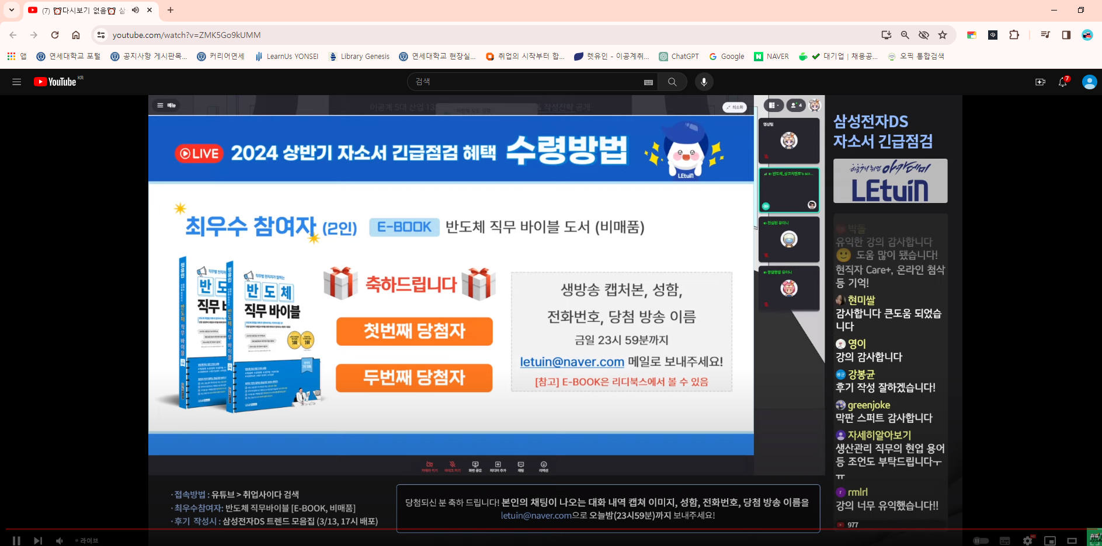The image size is (1102, 546).
Task: Toggle the autoplay switch in the player
Action: 981,541
